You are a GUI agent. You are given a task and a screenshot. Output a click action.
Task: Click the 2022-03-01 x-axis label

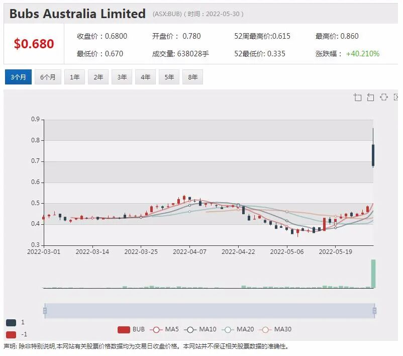[44, 252]
